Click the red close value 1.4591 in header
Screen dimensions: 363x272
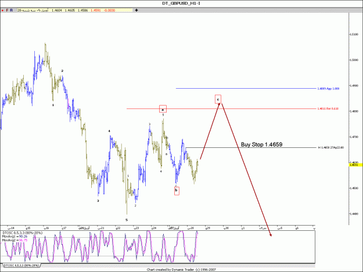pyautogui.click(x=96, y=10)
